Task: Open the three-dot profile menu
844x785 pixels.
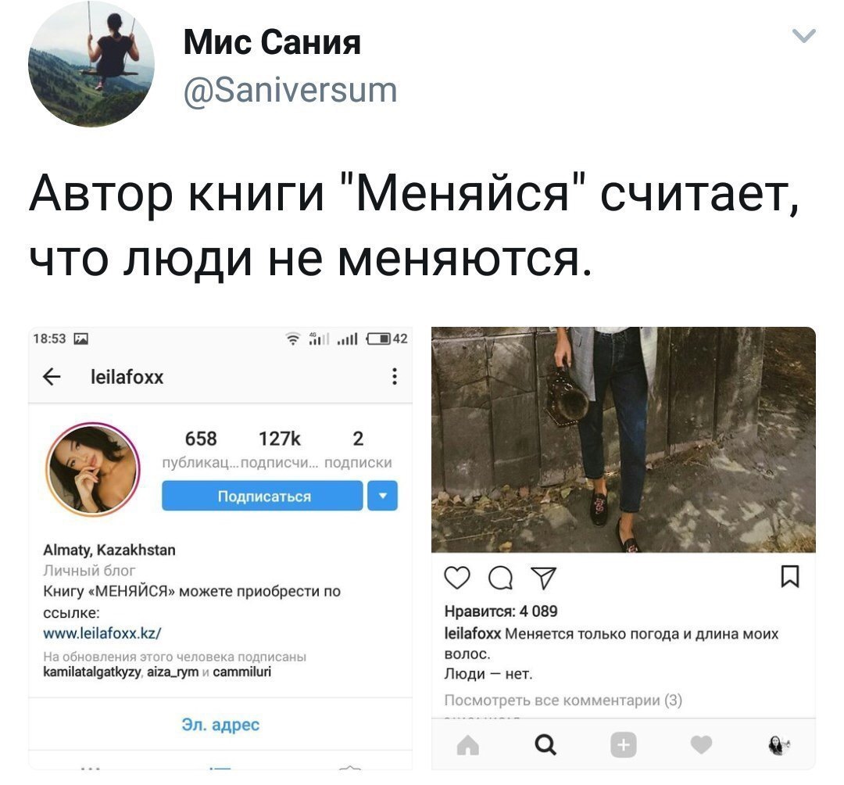Action: 395,376
